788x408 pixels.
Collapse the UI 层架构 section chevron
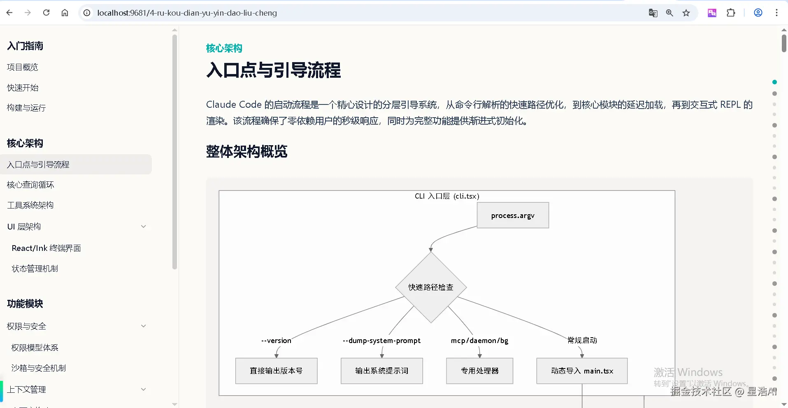tap(144, 227)
